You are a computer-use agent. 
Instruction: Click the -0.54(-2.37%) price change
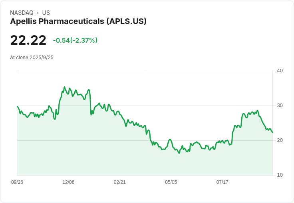tap(75, 40)
